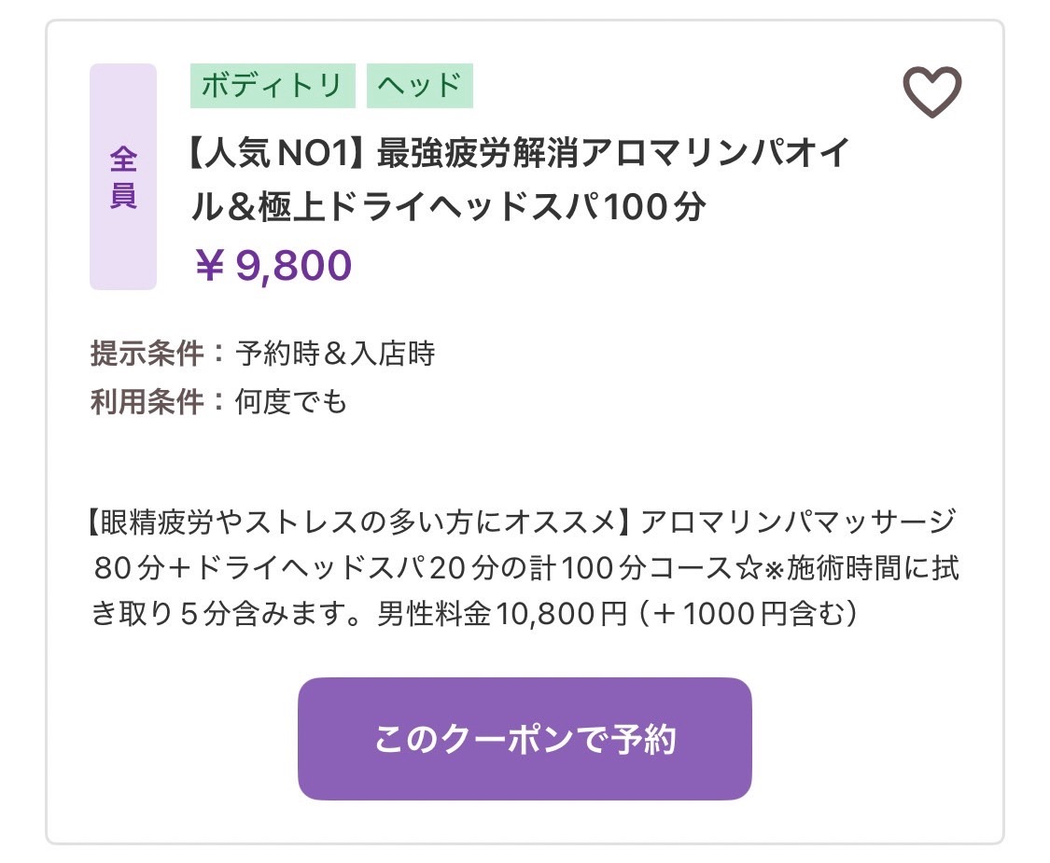Click the ￥ currency symbol
This screenshot has height=863, width=1050.
tap(209, 266)
